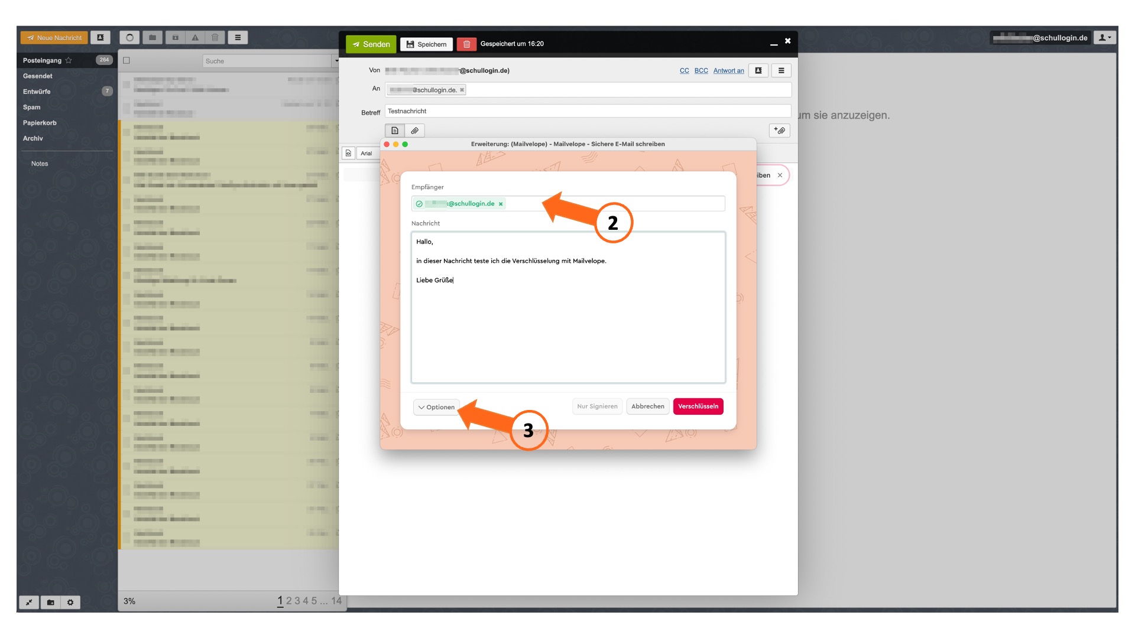Click the red discard draft trash button
This screenshot has height=638, width=1135.
tap(466, 44)
